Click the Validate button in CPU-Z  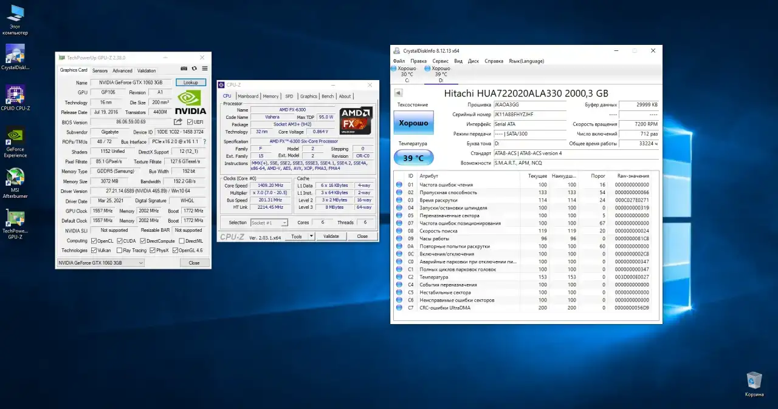pos(331,237)
